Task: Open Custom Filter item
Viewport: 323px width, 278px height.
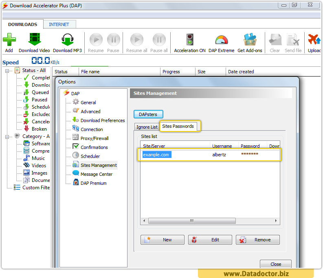Action: coord(36,188)
